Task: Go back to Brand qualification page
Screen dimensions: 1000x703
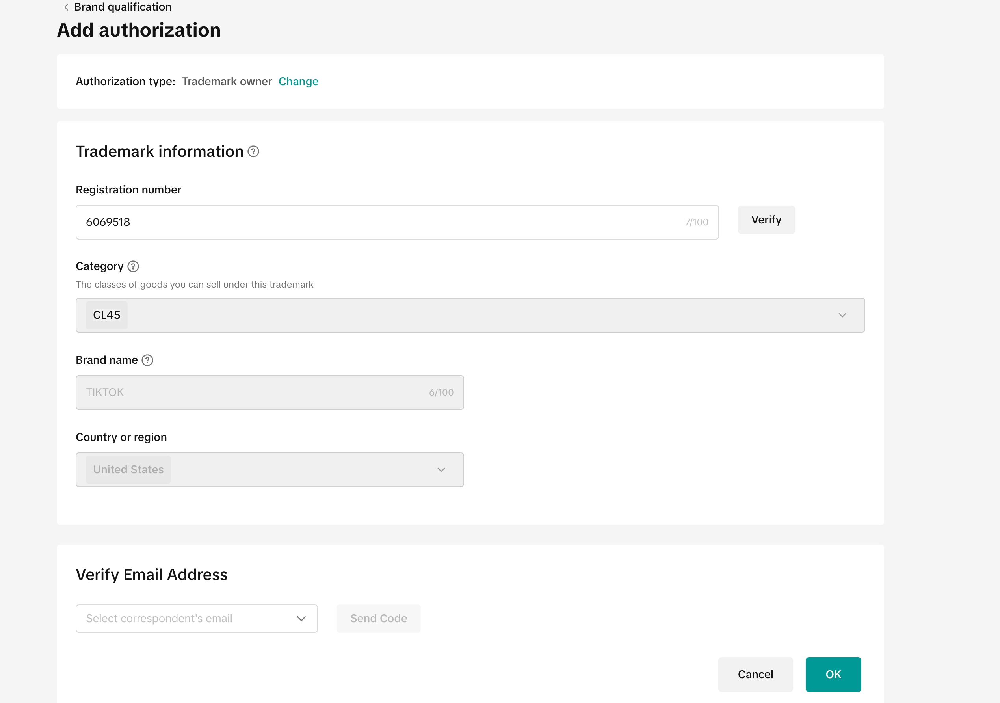Action: [x=123, y=7]
